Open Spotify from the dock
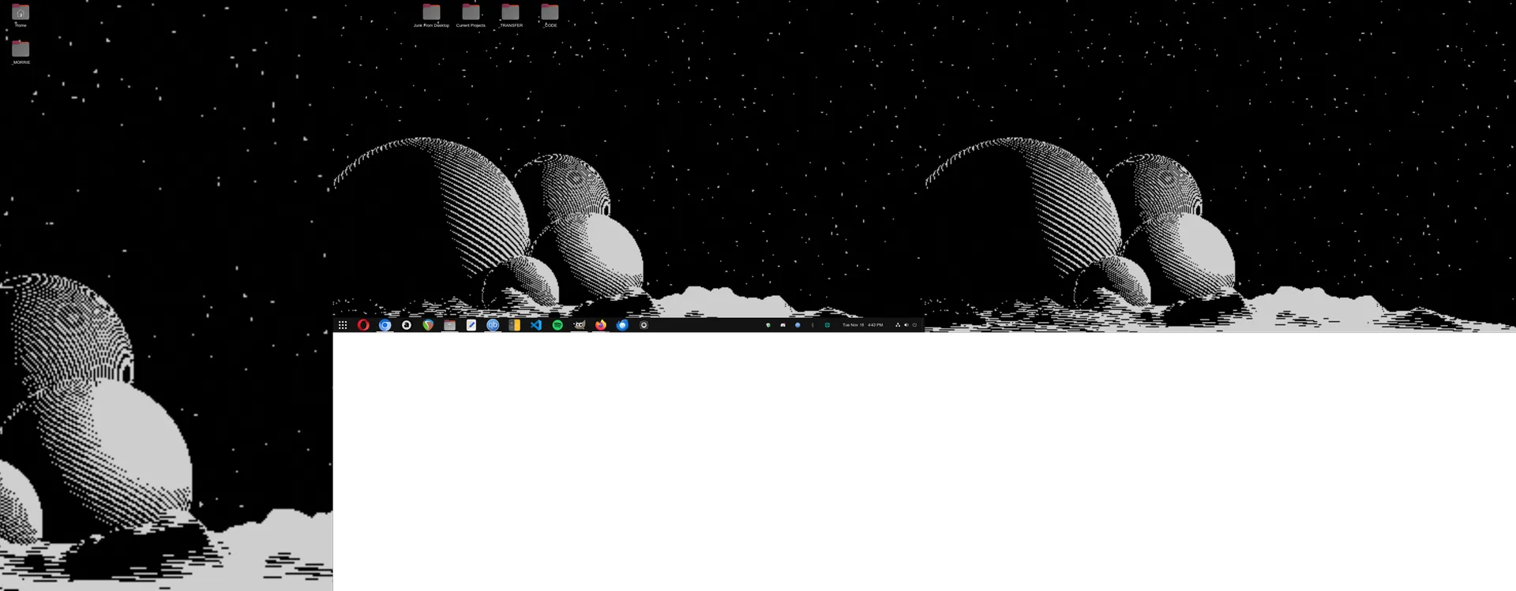 [x=557, y=325]
